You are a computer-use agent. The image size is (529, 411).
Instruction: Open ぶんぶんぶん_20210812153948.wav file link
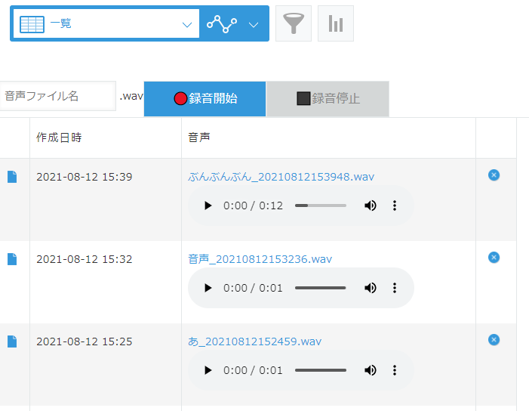[x=281, y=177]
